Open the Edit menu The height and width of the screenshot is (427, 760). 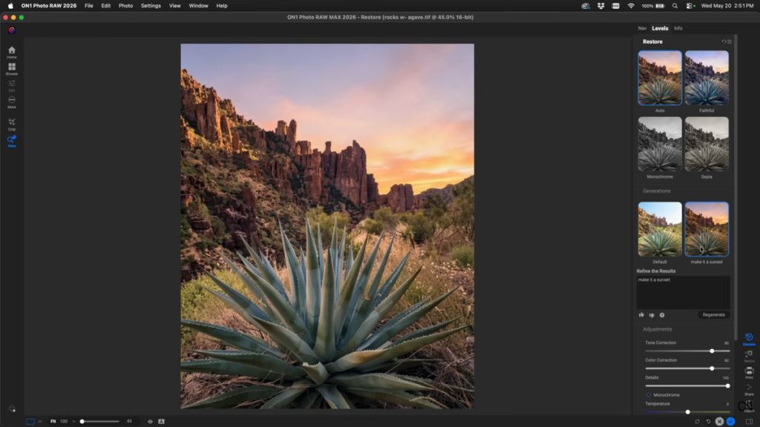point(105,6)
